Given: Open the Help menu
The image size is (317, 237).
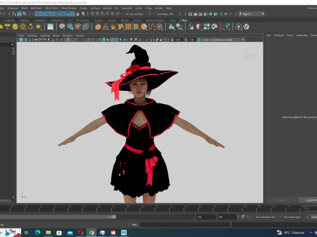Looking at the screenshot, I should click(168, 8).
